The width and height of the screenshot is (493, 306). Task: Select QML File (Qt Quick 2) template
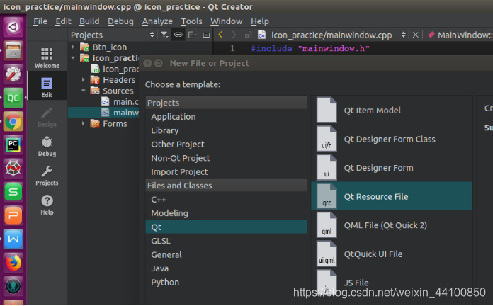(392, 225)
